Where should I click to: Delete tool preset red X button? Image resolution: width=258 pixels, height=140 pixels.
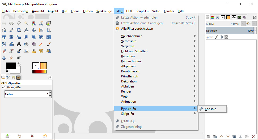(x=32, y=136)
